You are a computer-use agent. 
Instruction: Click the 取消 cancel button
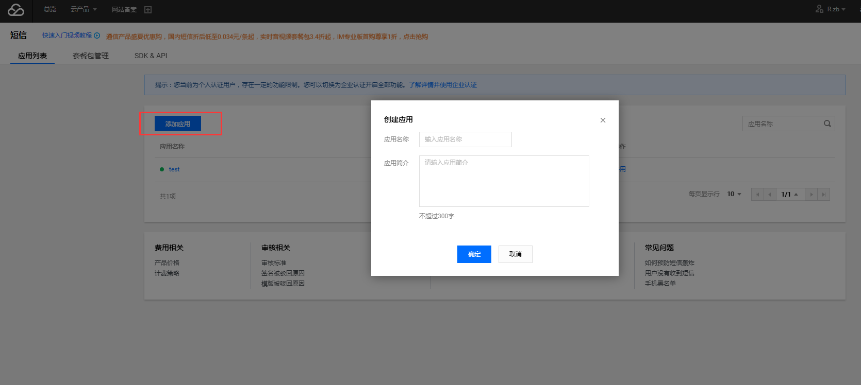tap(515, 254)
